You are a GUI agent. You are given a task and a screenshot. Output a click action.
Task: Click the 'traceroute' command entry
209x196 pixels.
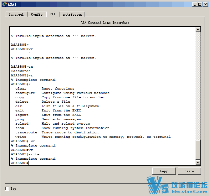point(26,132)
